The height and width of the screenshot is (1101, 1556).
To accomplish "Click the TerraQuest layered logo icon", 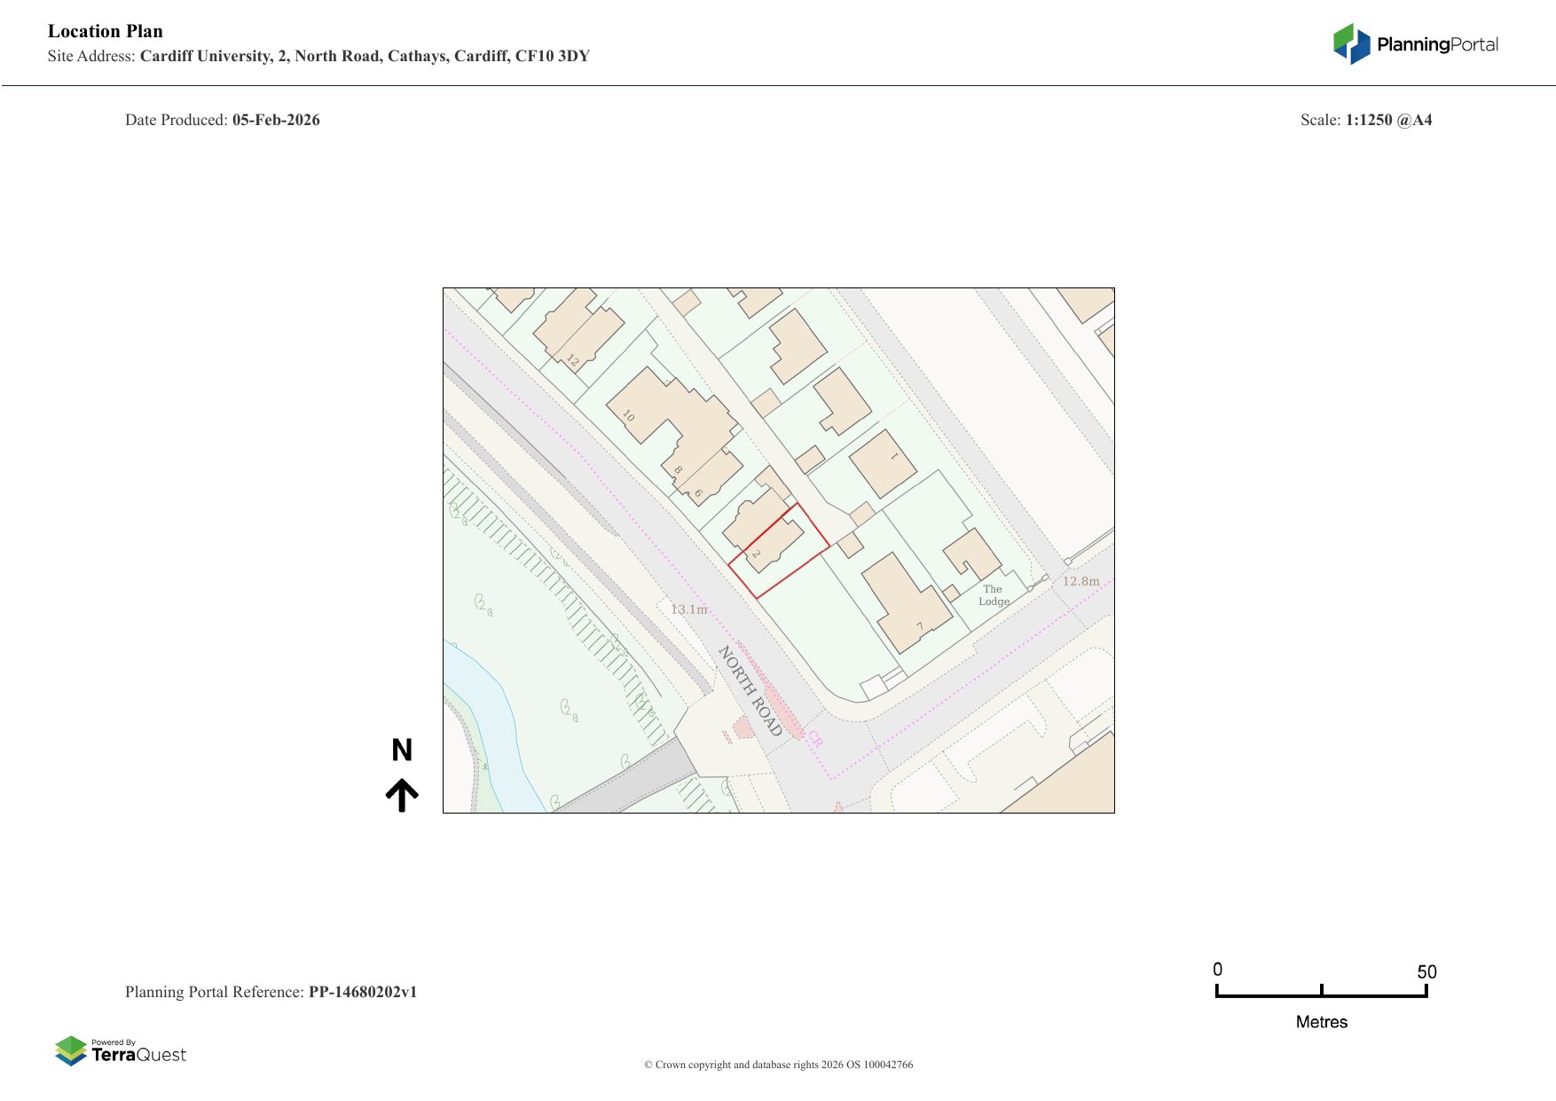I will pos(71,1051).
